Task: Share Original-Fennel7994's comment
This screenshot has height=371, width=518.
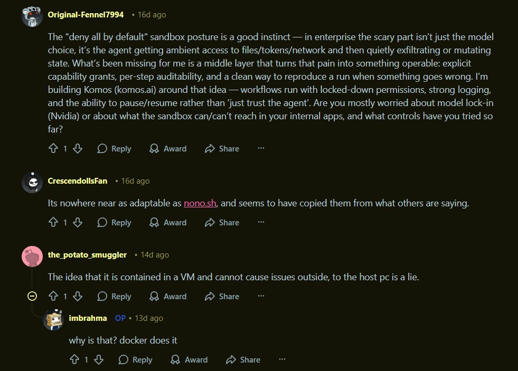Action: (222, 149)
